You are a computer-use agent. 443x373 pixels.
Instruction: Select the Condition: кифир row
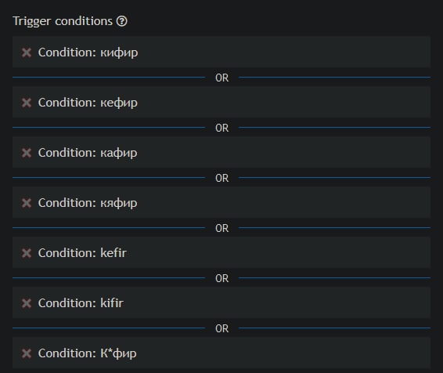click(x=221, y=52)
